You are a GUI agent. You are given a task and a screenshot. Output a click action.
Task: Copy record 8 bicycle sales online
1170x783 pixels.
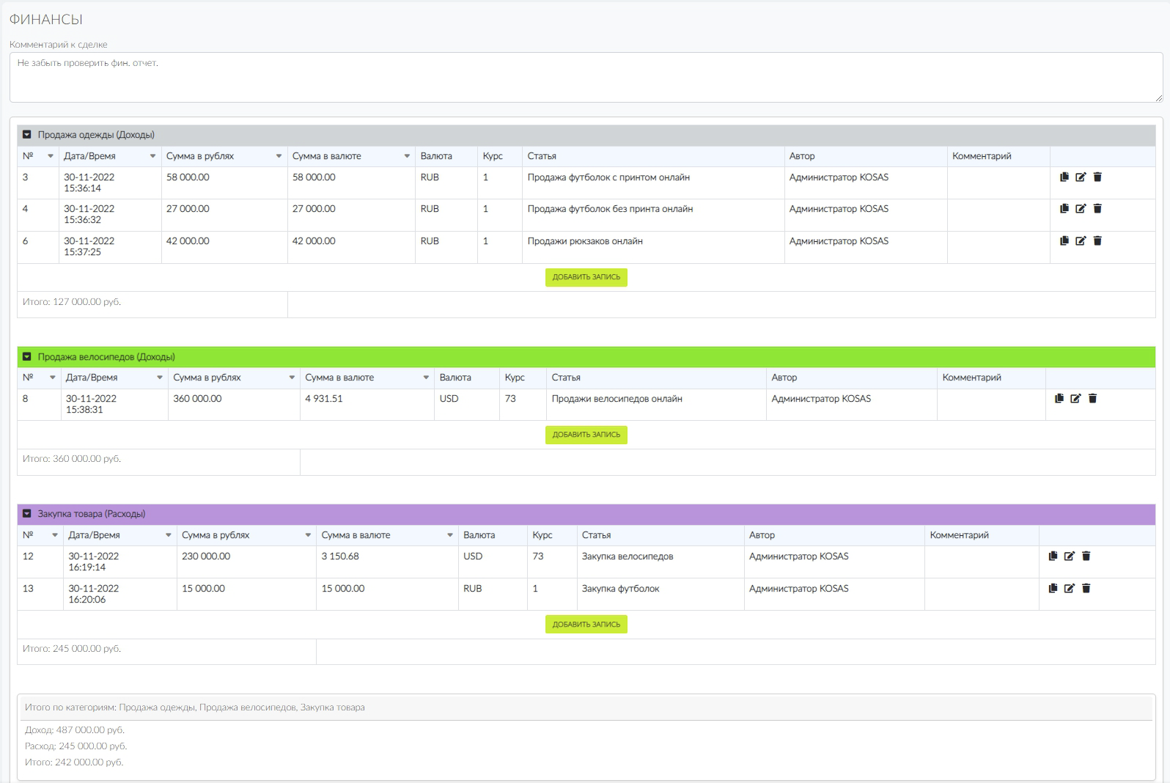pos(1059,398)
